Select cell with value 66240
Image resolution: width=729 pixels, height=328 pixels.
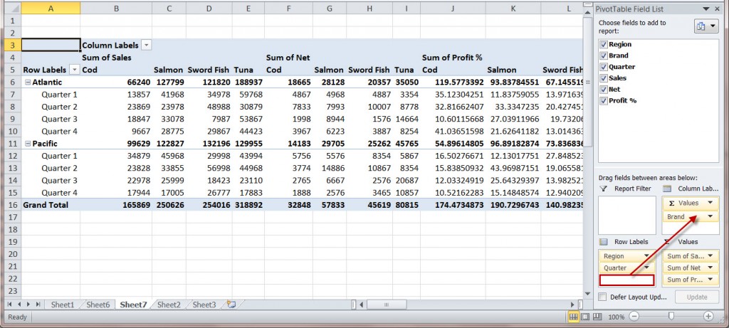pyautogui.click(x=116, y=83)
